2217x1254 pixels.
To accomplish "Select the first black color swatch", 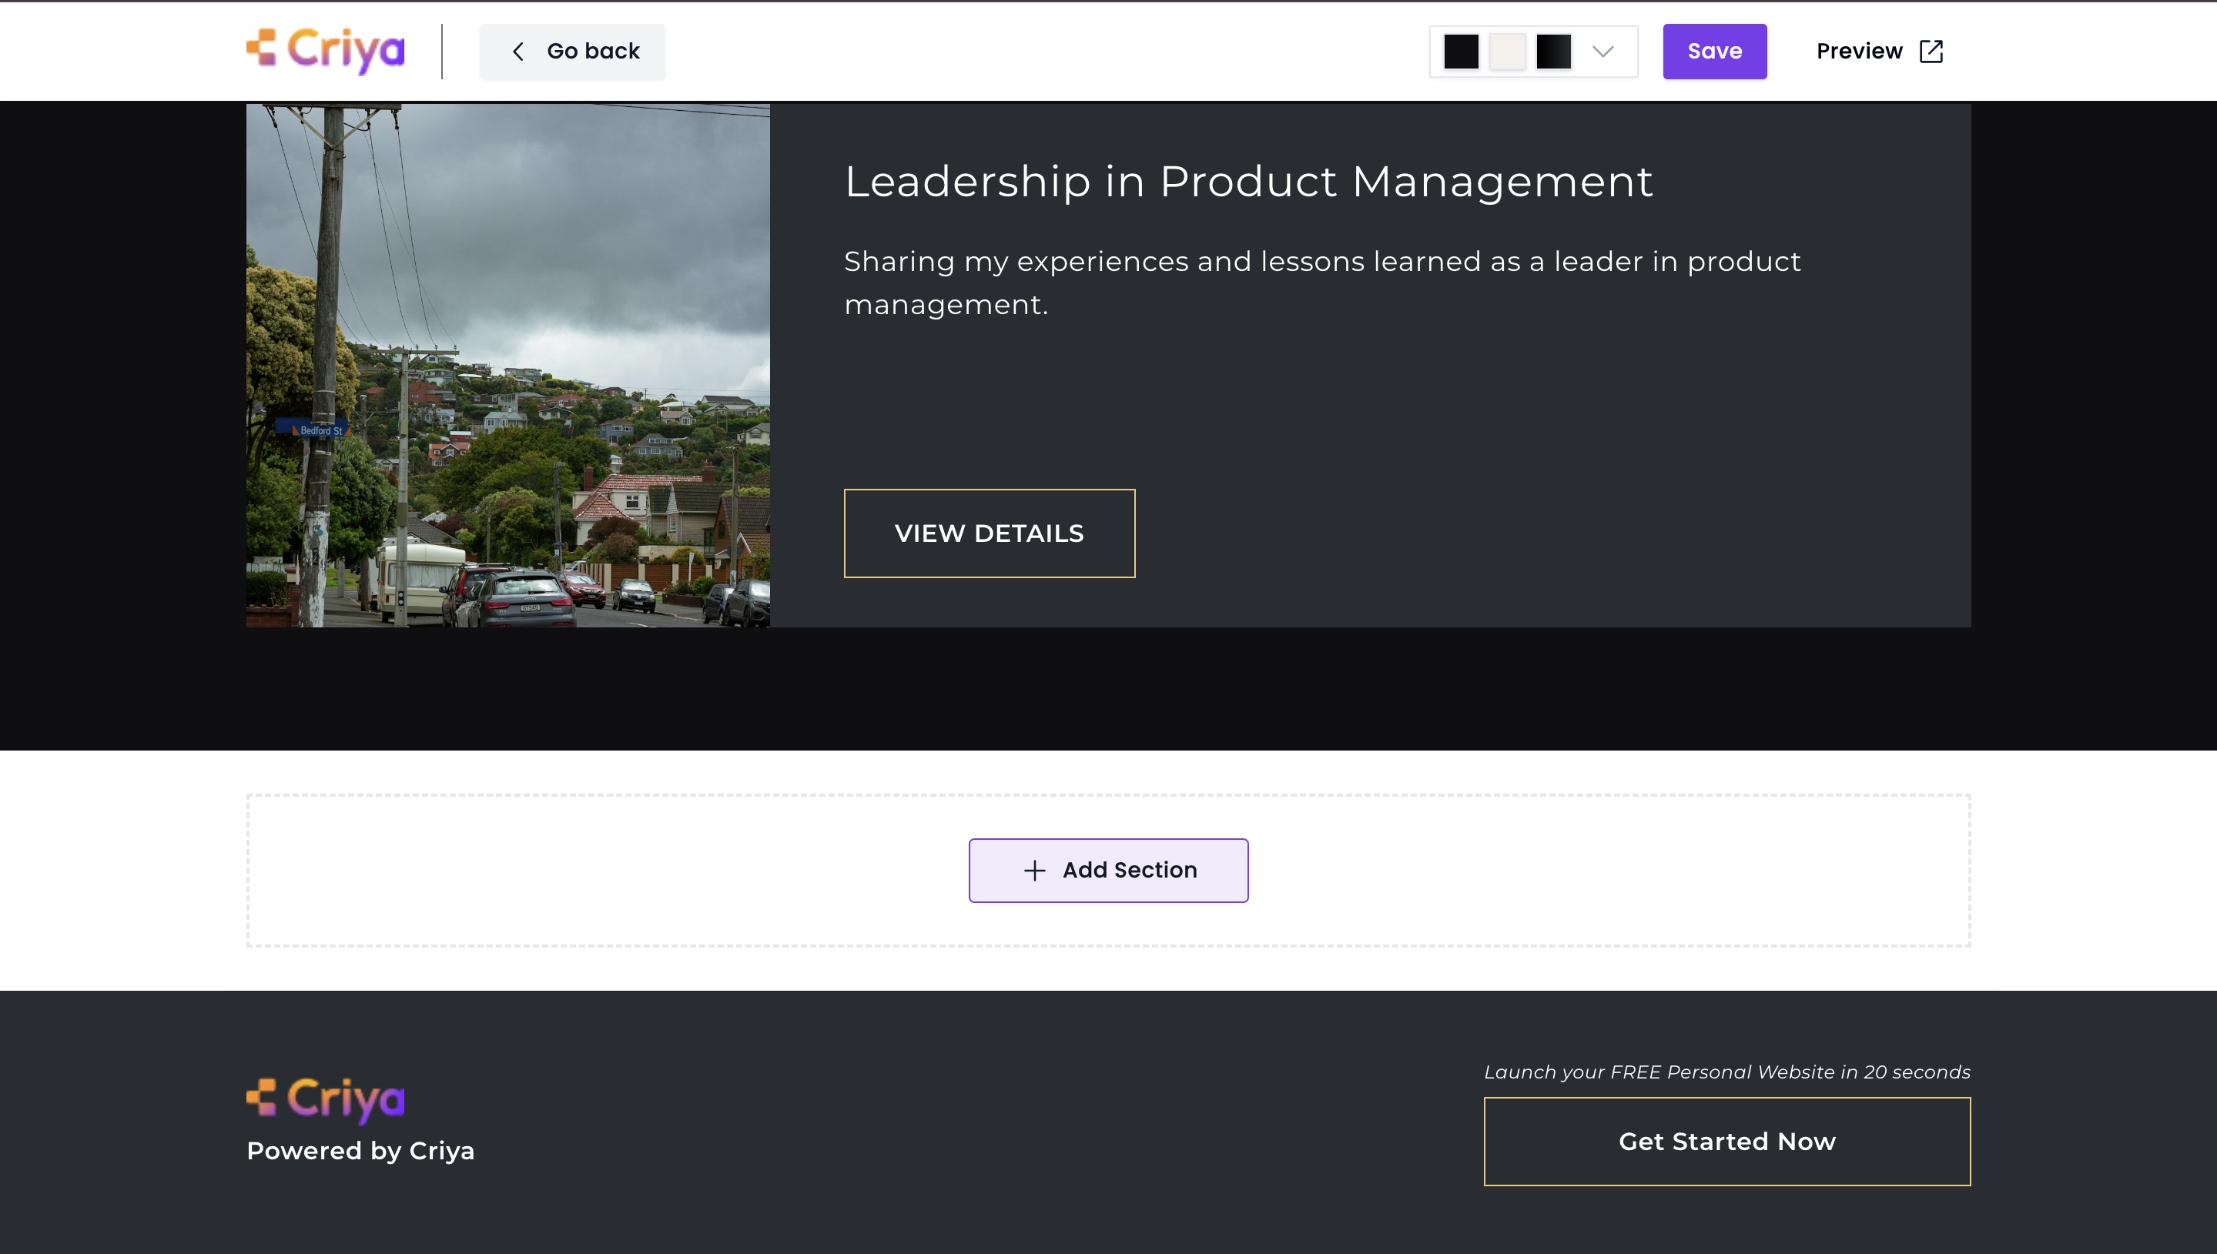I will coord(1461,52).
